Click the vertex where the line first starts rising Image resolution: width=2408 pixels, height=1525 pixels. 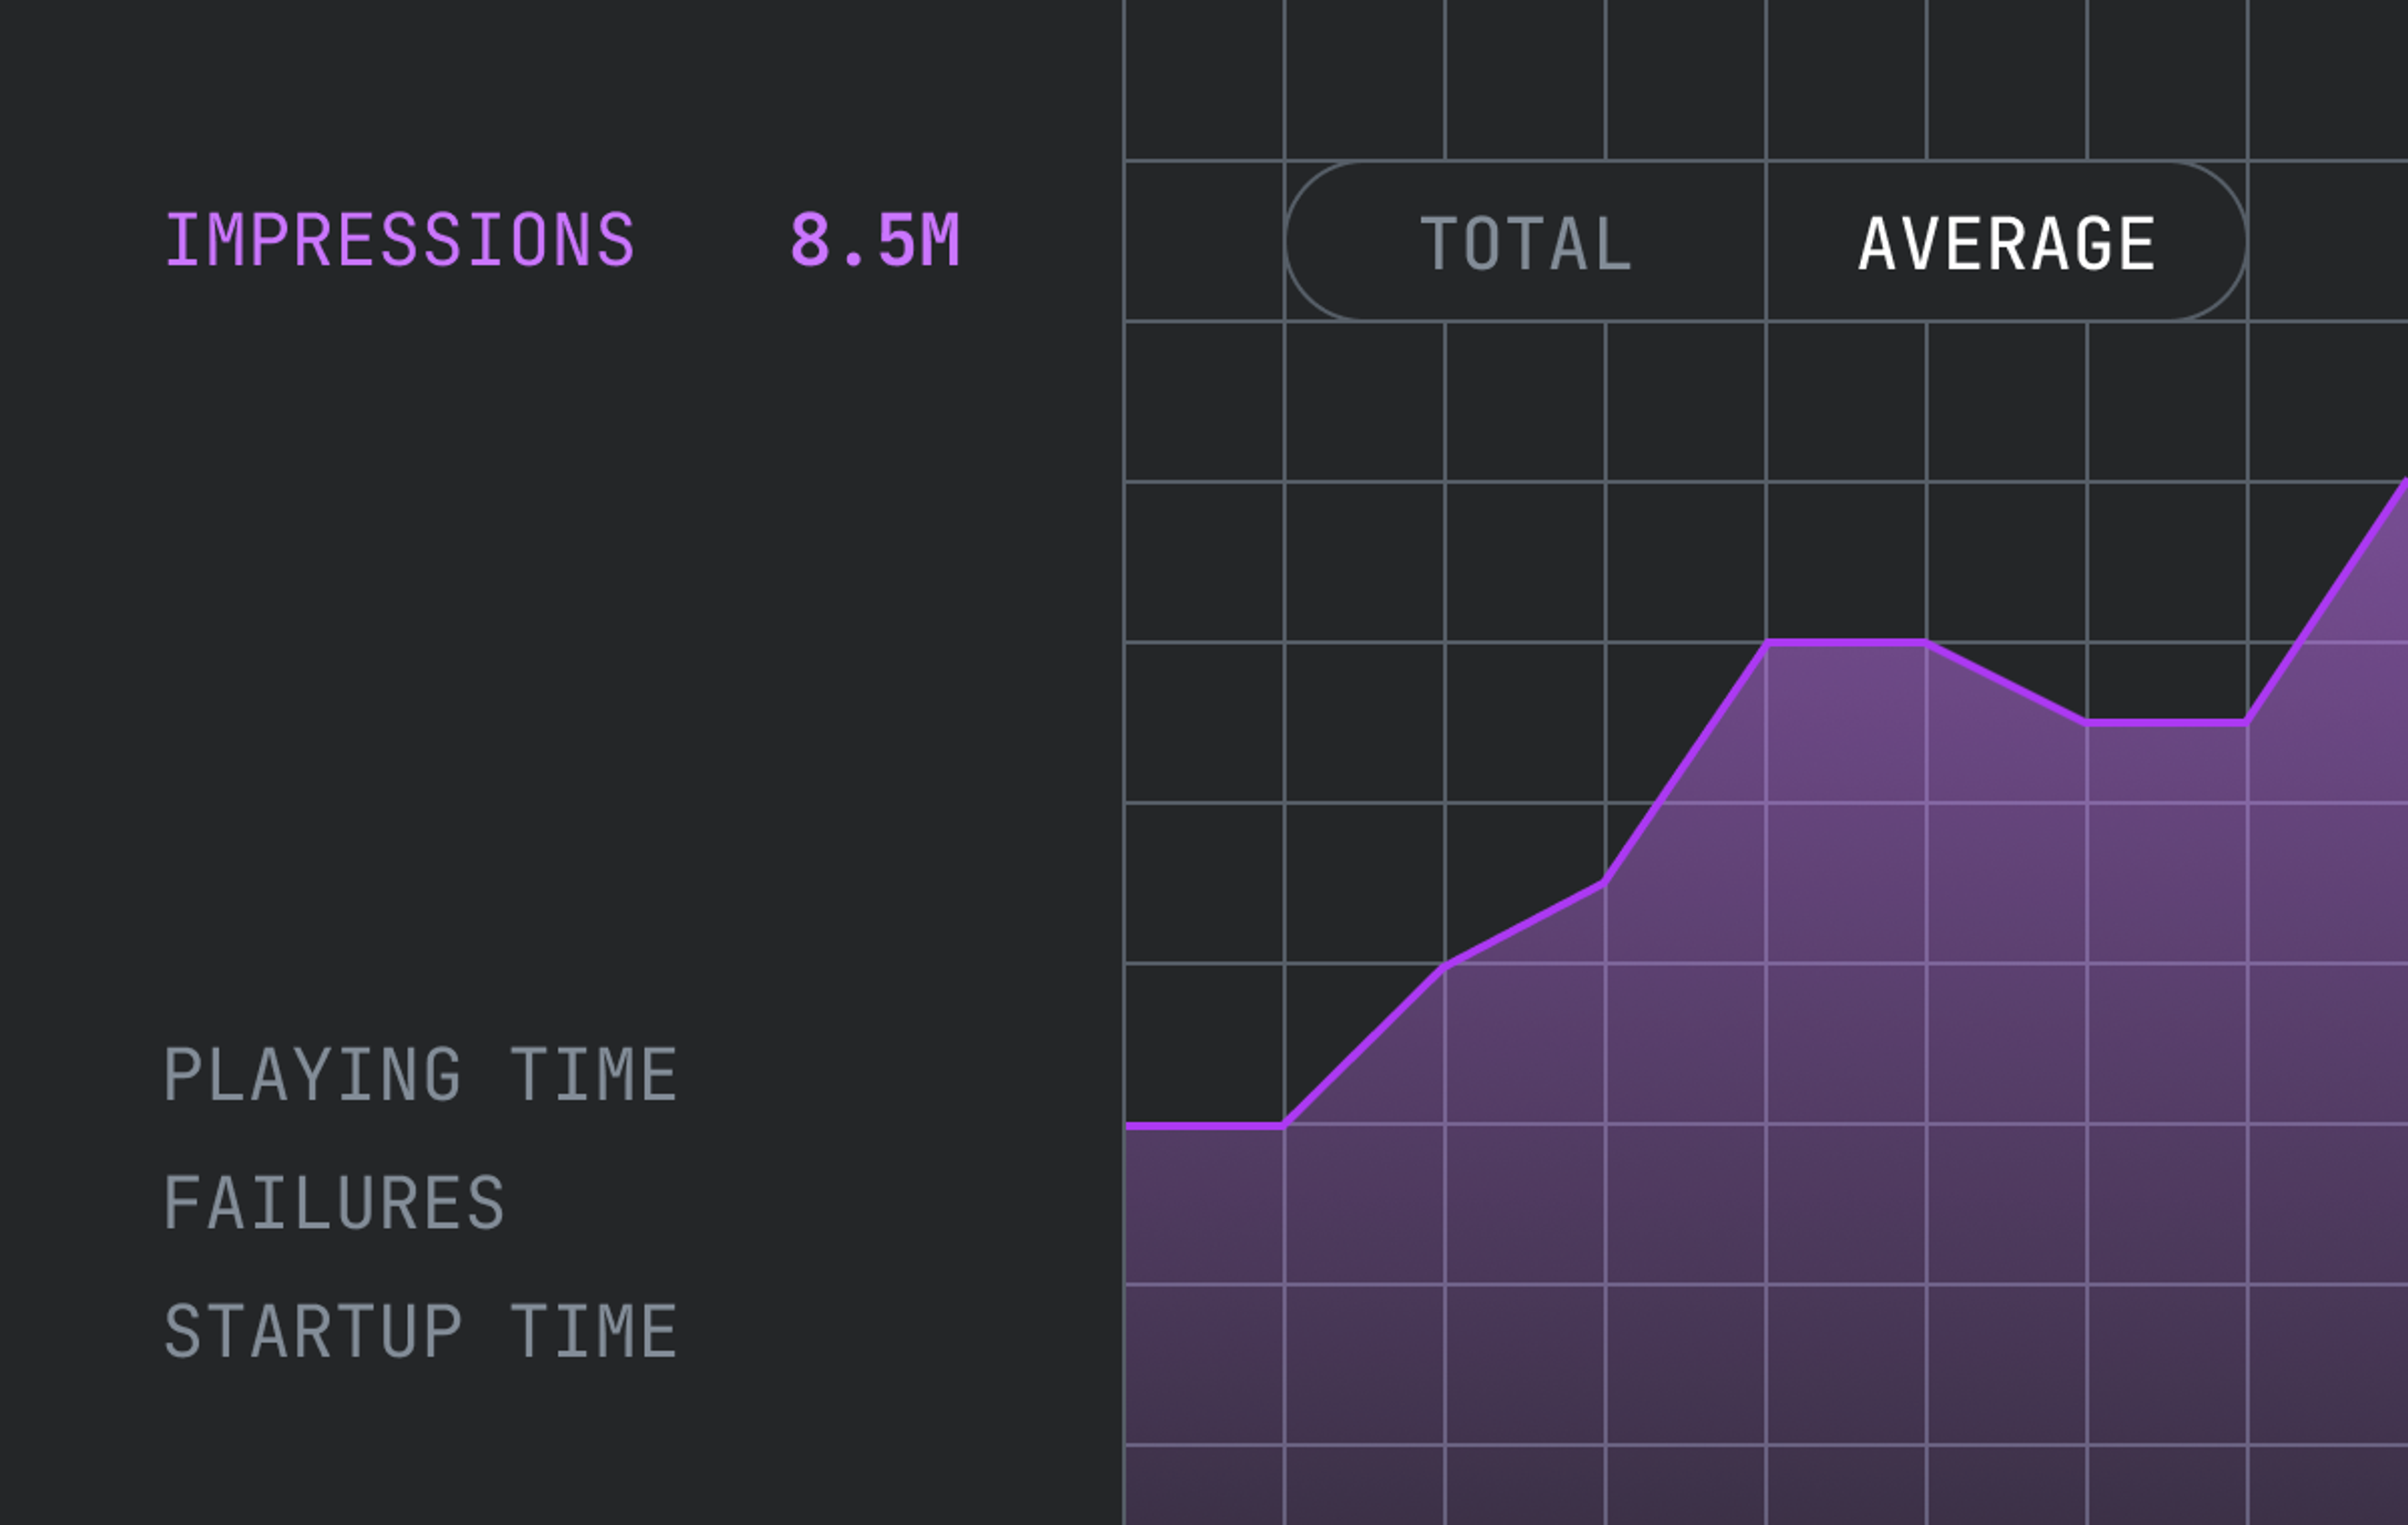1284,1125
